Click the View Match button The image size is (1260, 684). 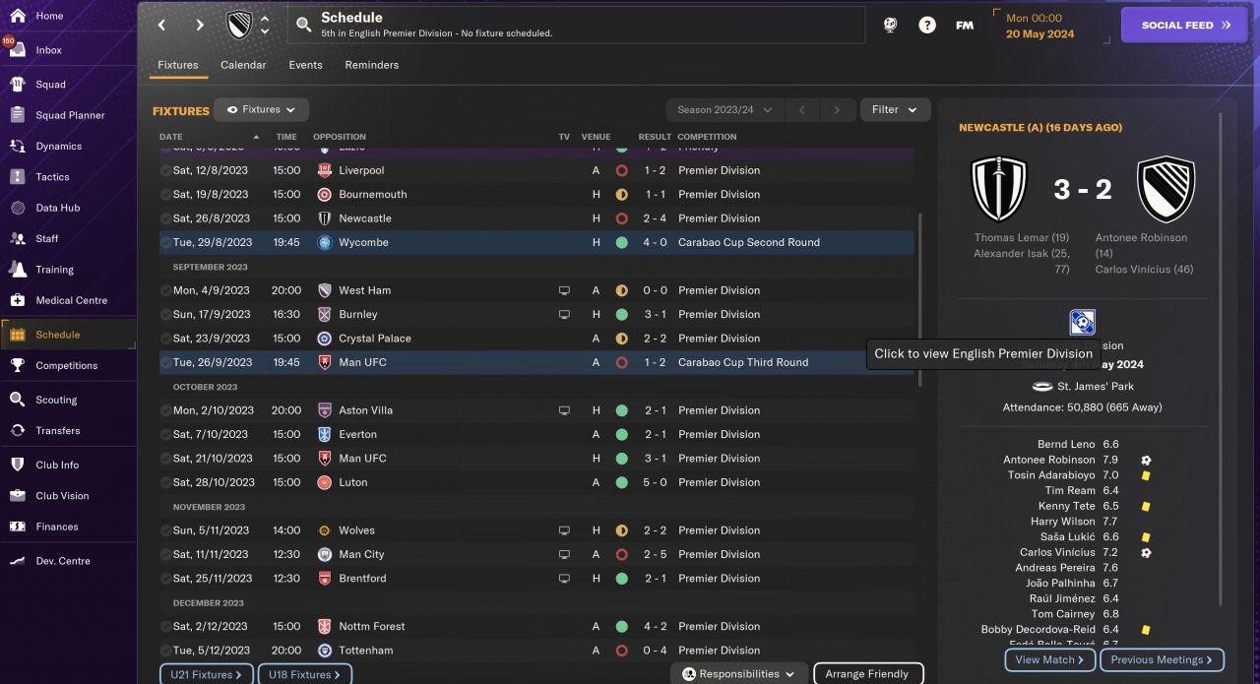pos(1049,659)
